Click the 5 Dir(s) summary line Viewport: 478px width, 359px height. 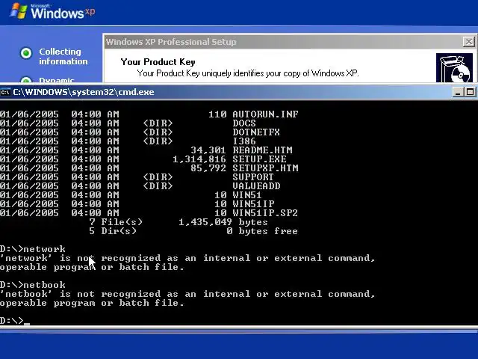tap(193, 231)
